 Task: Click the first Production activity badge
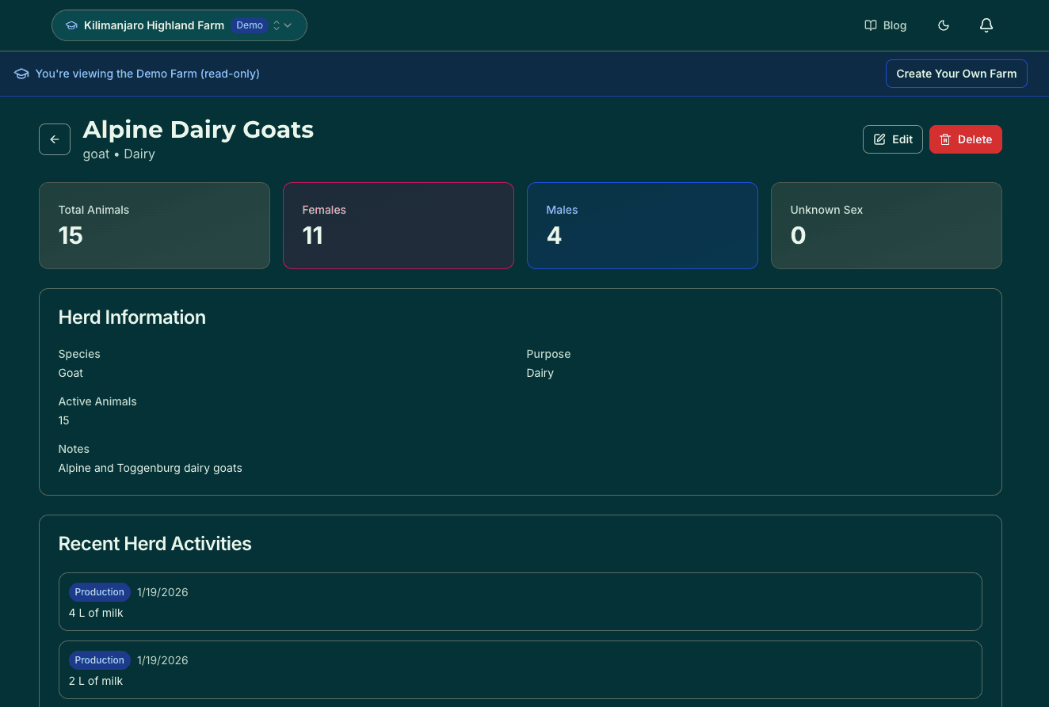point(99,591)
